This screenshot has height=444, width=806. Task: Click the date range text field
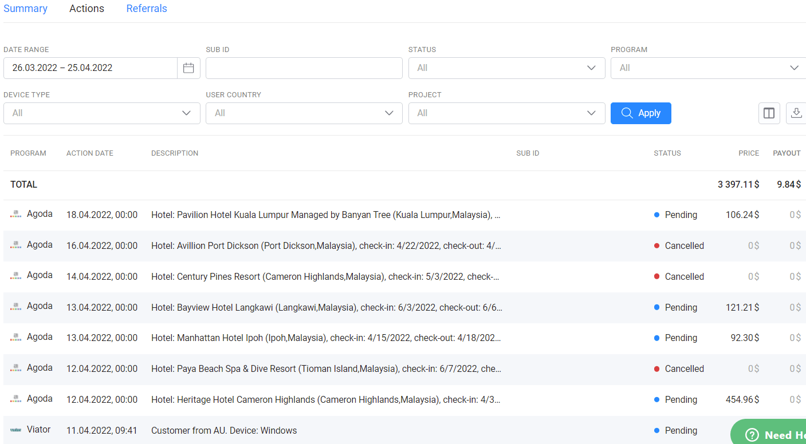click(91, 68)
